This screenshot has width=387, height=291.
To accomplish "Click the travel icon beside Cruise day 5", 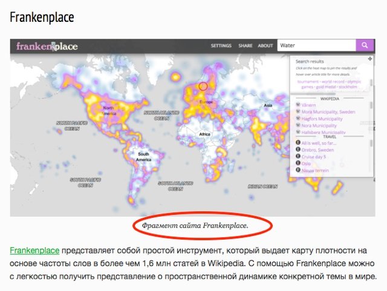I will coord(298,156).
